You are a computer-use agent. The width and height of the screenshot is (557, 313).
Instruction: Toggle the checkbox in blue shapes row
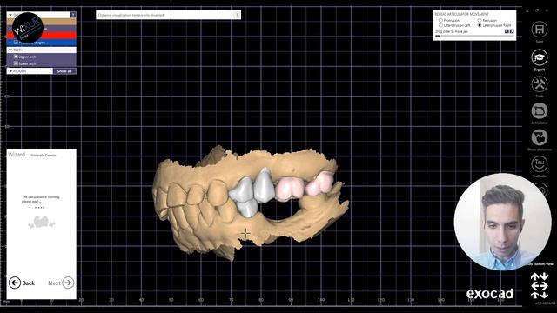pyautogui.click(x=16, y=43)
